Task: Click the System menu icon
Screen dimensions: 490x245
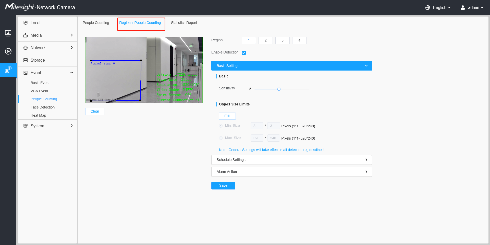Action: 26,126
